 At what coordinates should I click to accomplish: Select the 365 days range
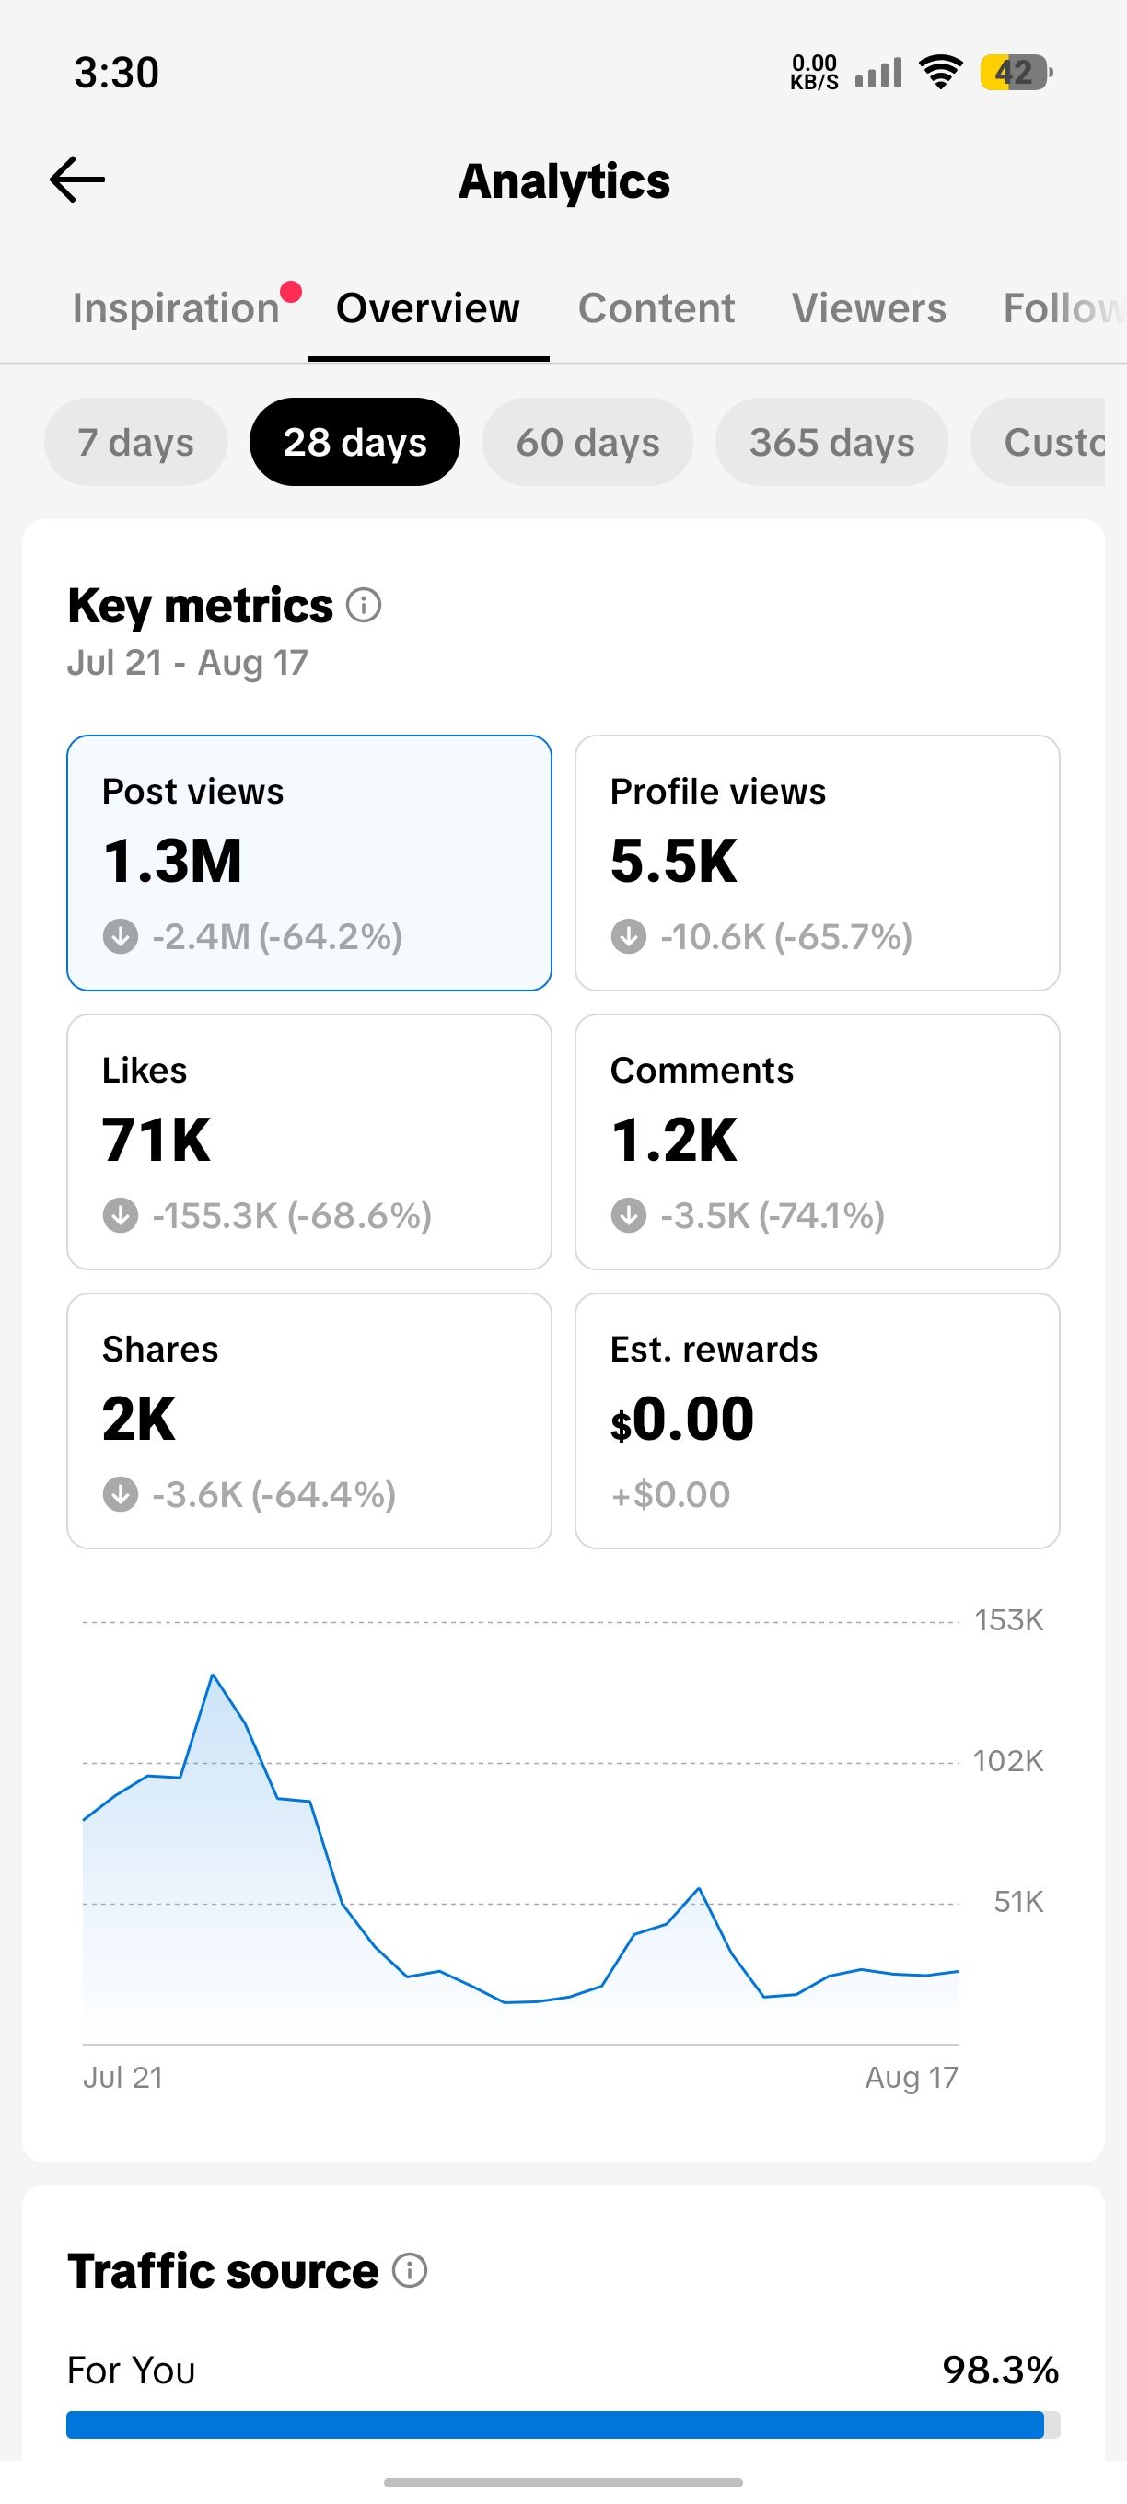click(832, 442)
